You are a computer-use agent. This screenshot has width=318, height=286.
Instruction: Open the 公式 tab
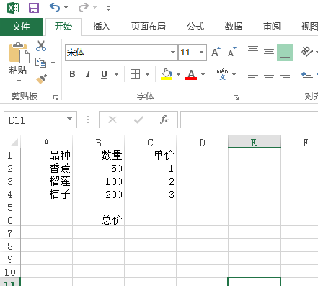[x=195, y=27]
